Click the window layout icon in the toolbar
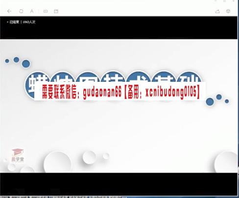239x198 pixels. (56, 11)
